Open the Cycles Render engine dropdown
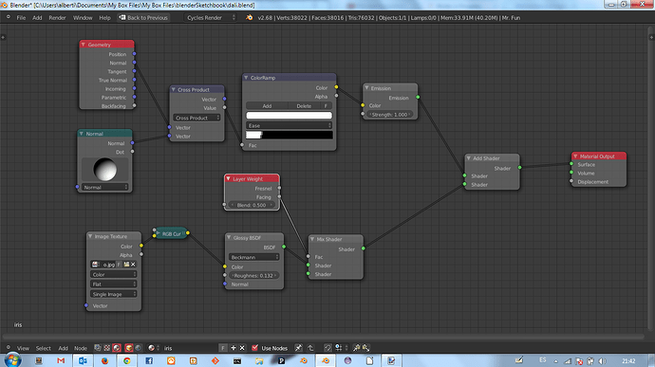The image size is (655, 367). (211, 17)
